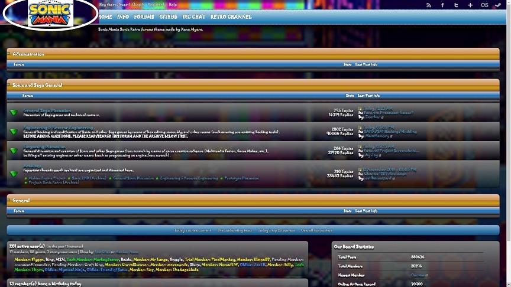This screenshot has width=511, height=287.
Task: Open General Sonic Discussion subforum
Action: 133,178
